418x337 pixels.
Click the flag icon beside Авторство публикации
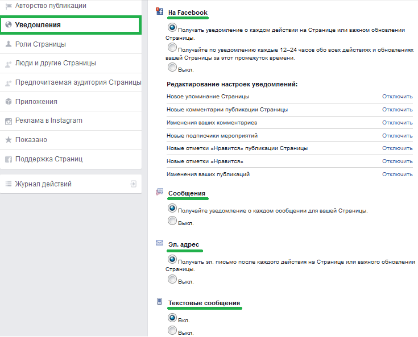coord(9,6)
